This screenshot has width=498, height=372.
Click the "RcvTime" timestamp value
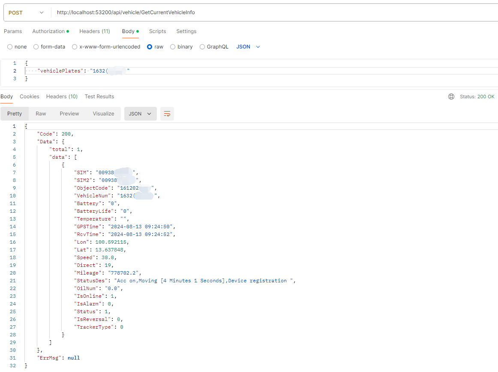(140, 234)
